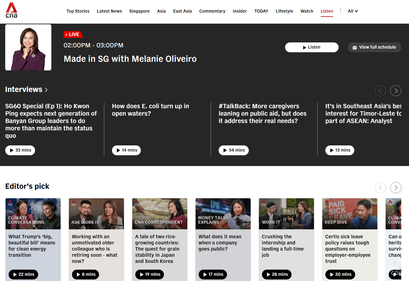
Task: Expand the All dropdown menu
Action: [353, 11]
